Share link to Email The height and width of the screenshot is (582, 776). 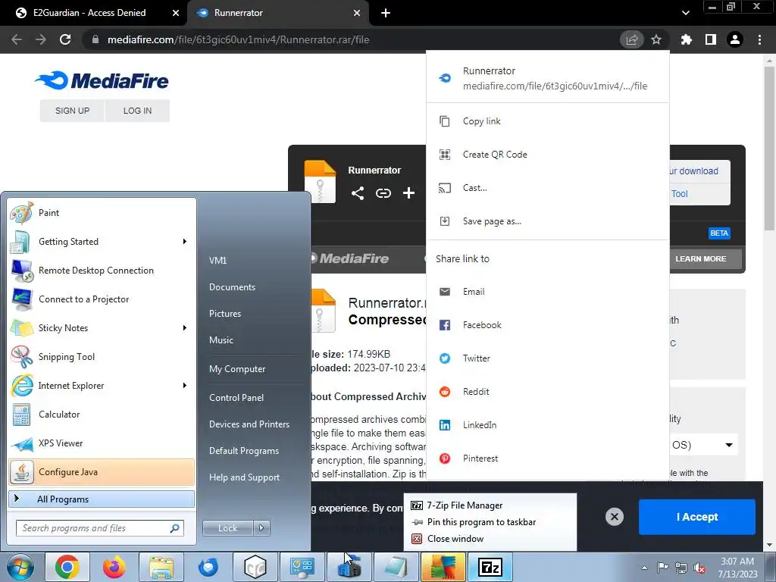click(x=547, y=292)
